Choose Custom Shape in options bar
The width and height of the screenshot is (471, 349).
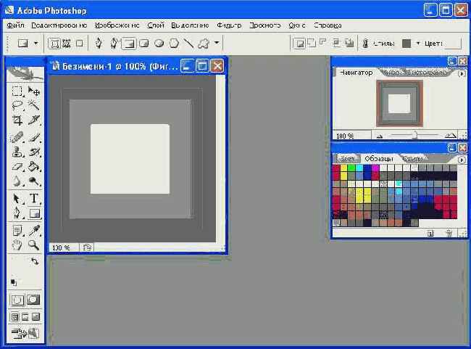tap(204, 44)
